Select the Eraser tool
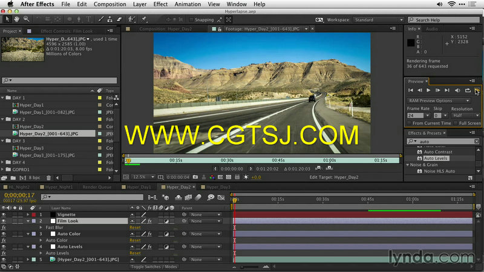This screenshot has height=272, width=484. pos(119,19)
